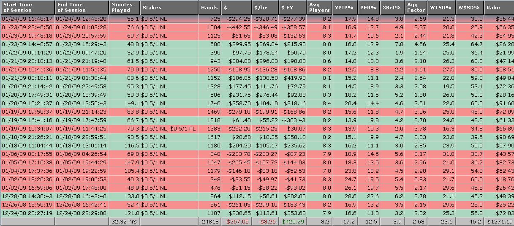Click the $369.04 hourly rate cell
Viewport: 514px width, 226px height.
pyautogui.click(x=265, y=44)
